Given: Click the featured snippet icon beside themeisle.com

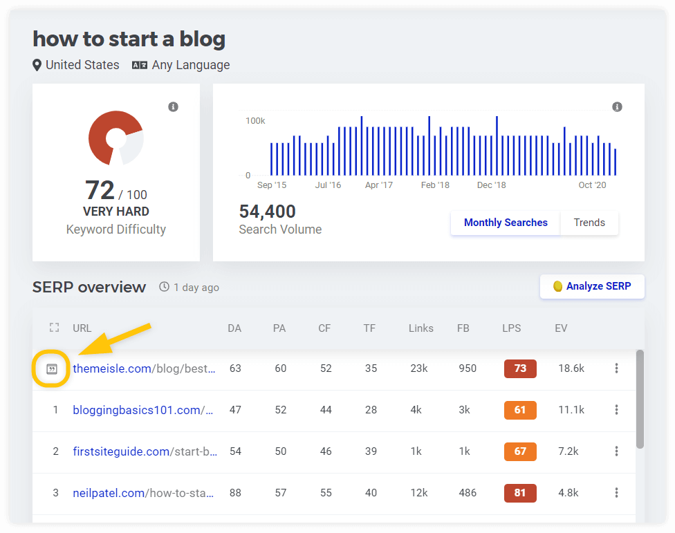Looking at the screenshot, I should pyautogui.click(x=51, y=369).
